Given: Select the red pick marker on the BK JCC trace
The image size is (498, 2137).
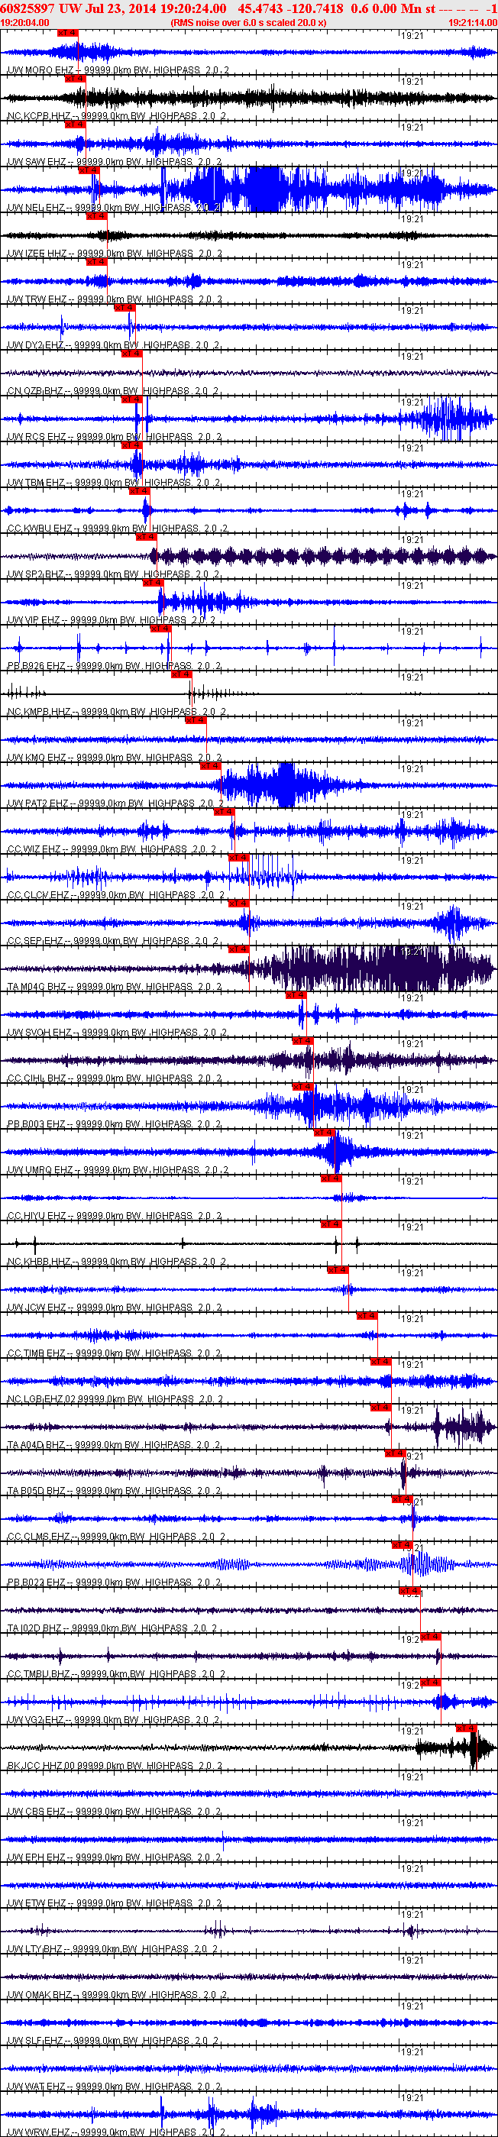Looking at the screenshot, I should click(x=467, y=1727).
